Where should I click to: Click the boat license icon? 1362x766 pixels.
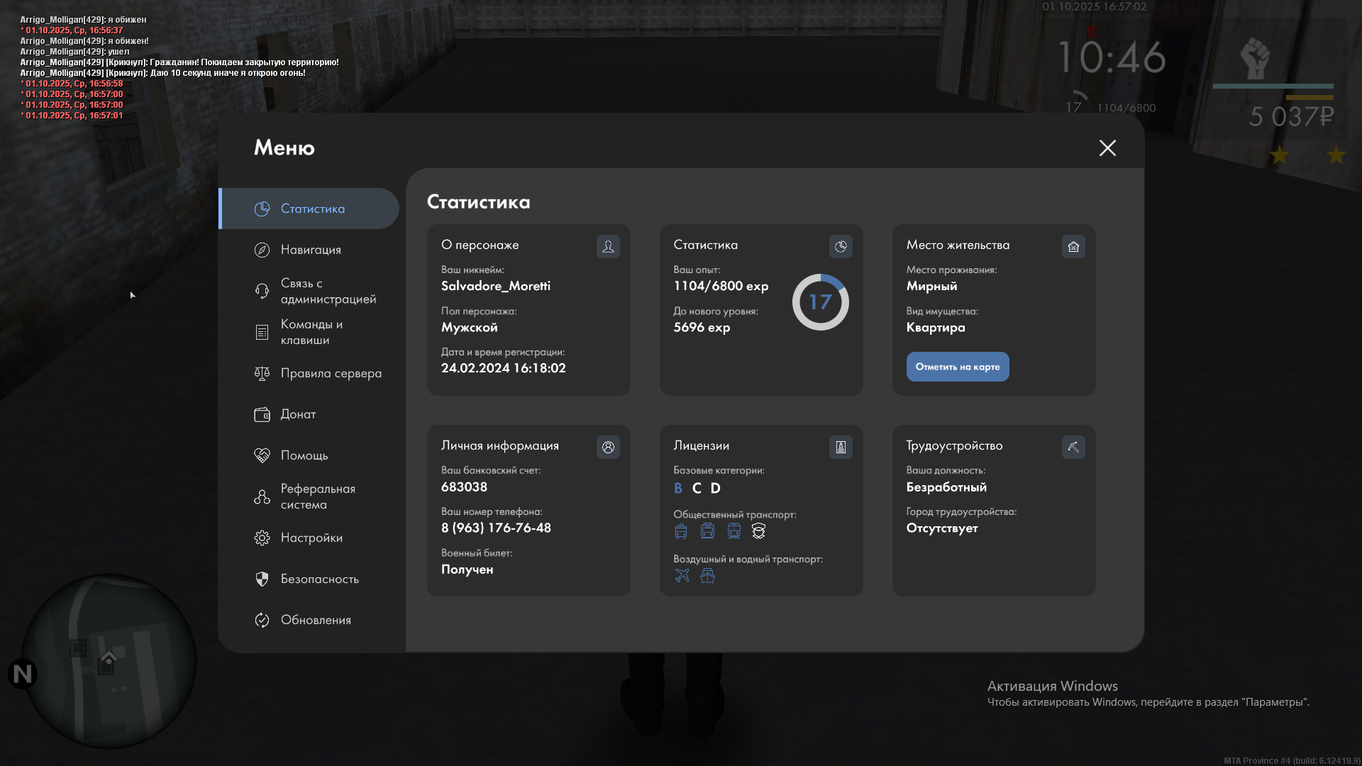707,575
